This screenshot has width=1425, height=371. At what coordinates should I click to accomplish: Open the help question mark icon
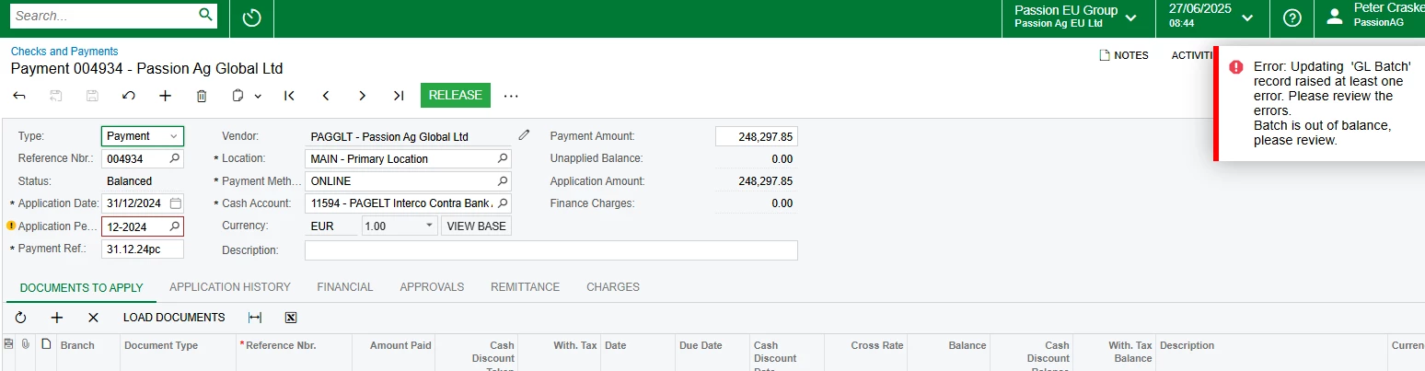(1292, 17)
